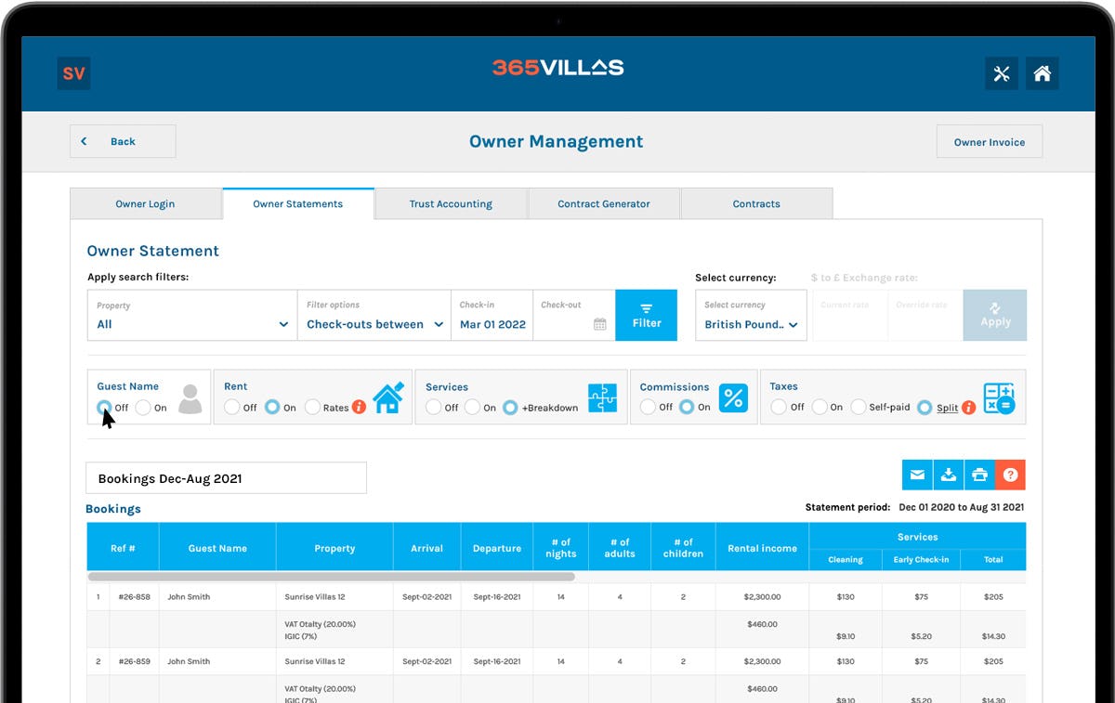Open the Filter options Check-outs between dropdown
1115x703 pixels.
pos(374,315)
